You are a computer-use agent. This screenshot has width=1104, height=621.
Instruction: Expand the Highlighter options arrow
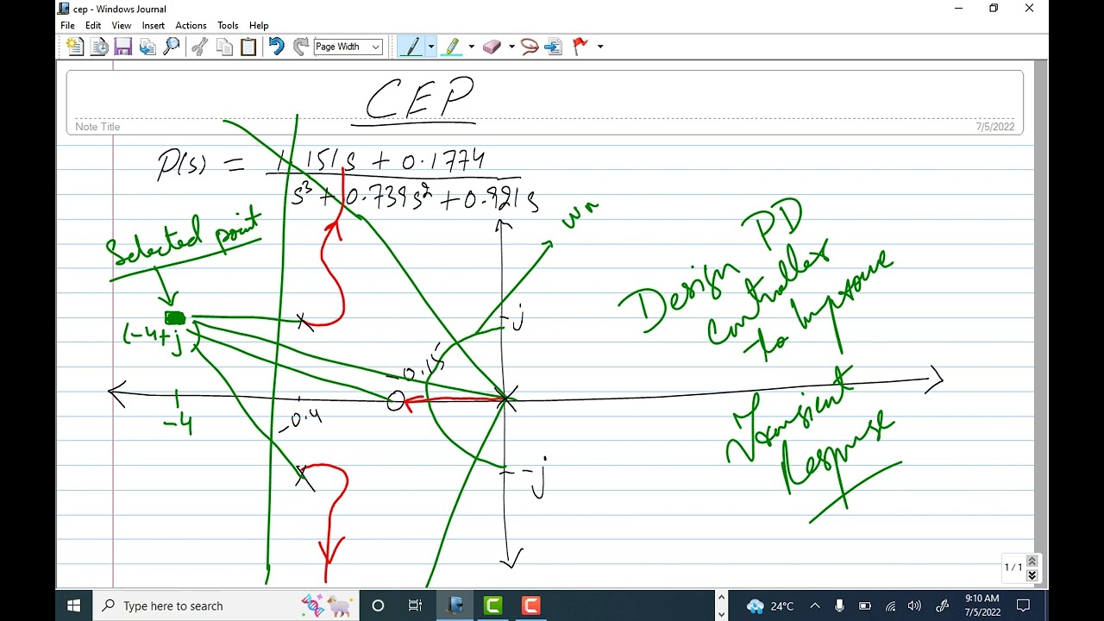pyautogui.click(x=471, y=47)
